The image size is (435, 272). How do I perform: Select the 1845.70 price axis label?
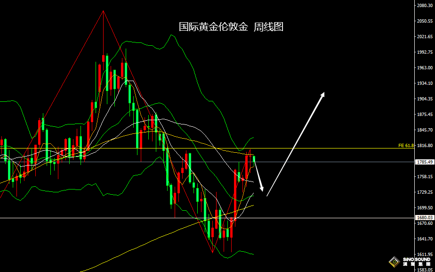click(x=425, y=130)
